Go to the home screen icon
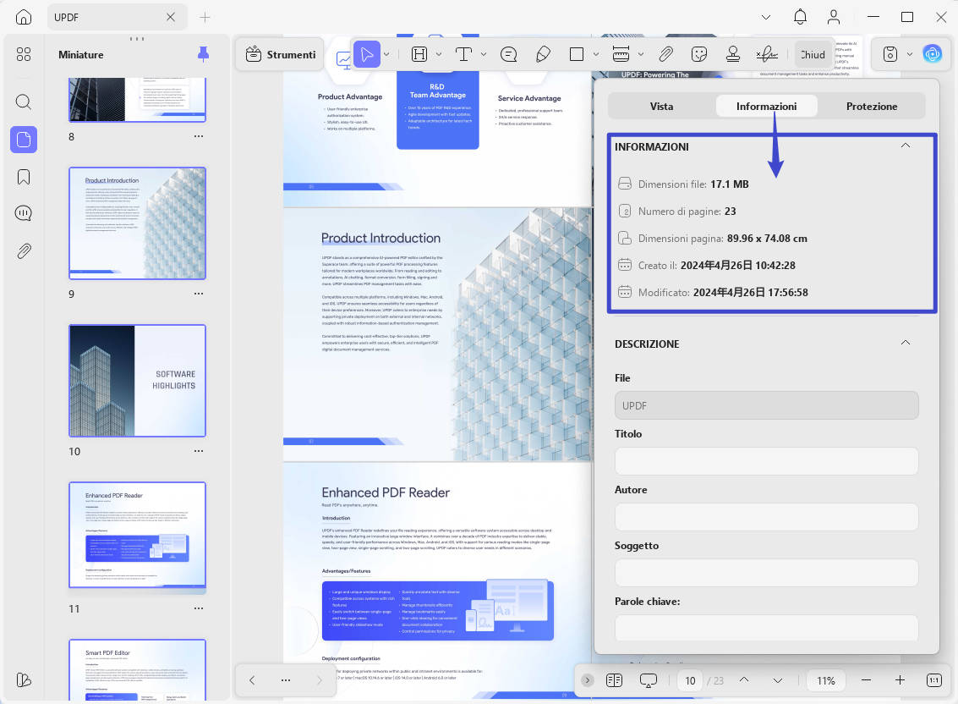This screenshot has height=704, width=958. point(23,17)
